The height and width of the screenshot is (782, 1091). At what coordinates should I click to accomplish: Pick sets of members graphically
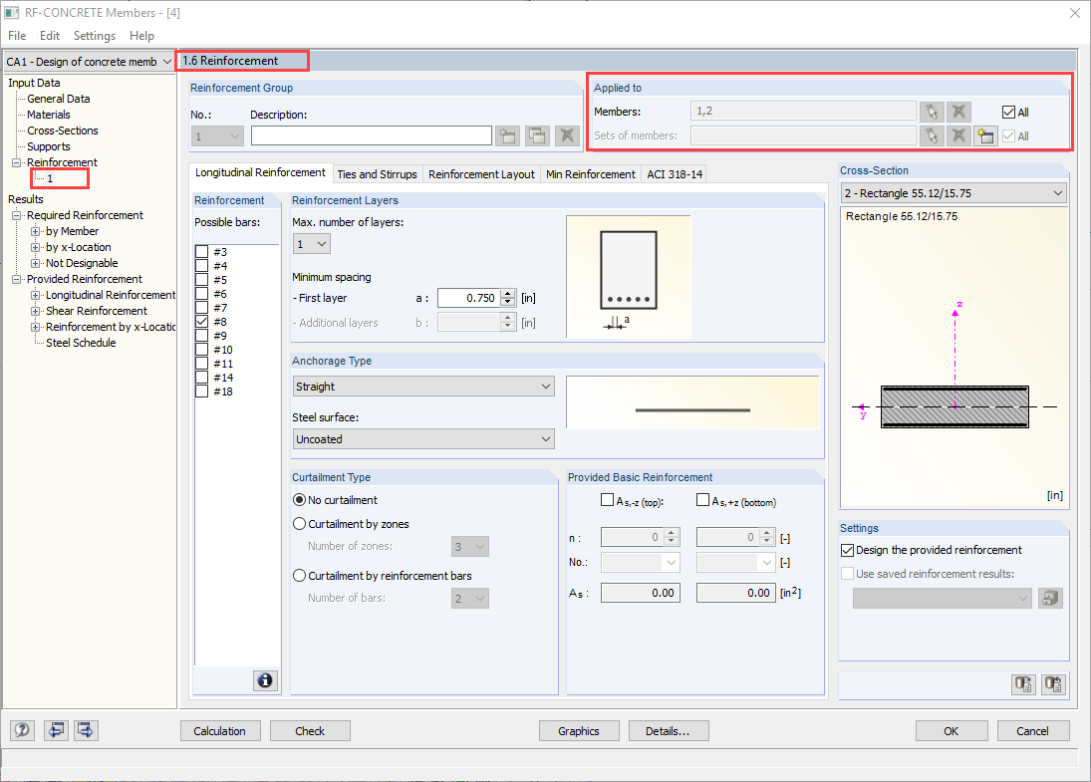coord(932,135)
